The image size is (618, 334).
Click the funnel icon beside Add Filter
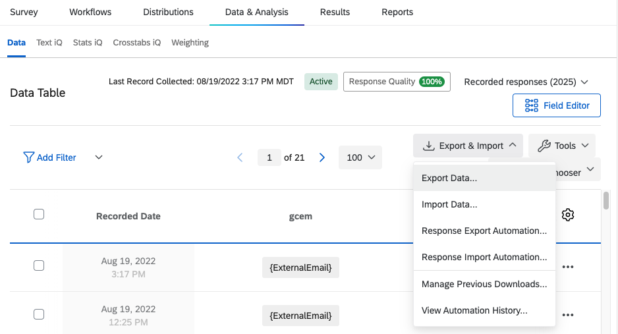click(28, 157)
